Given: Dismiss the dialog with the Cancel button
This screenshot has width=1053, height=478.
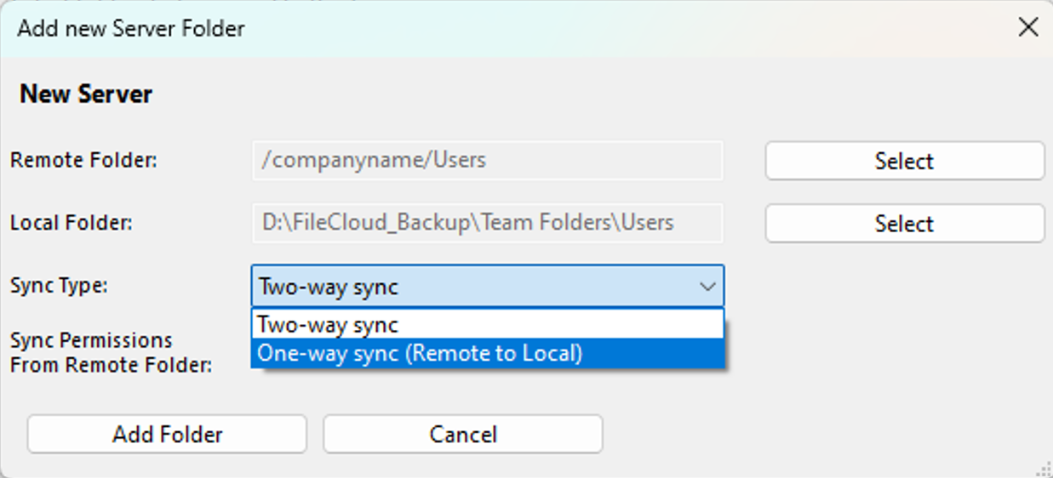Looking at the screenshot, I should 463,435.
